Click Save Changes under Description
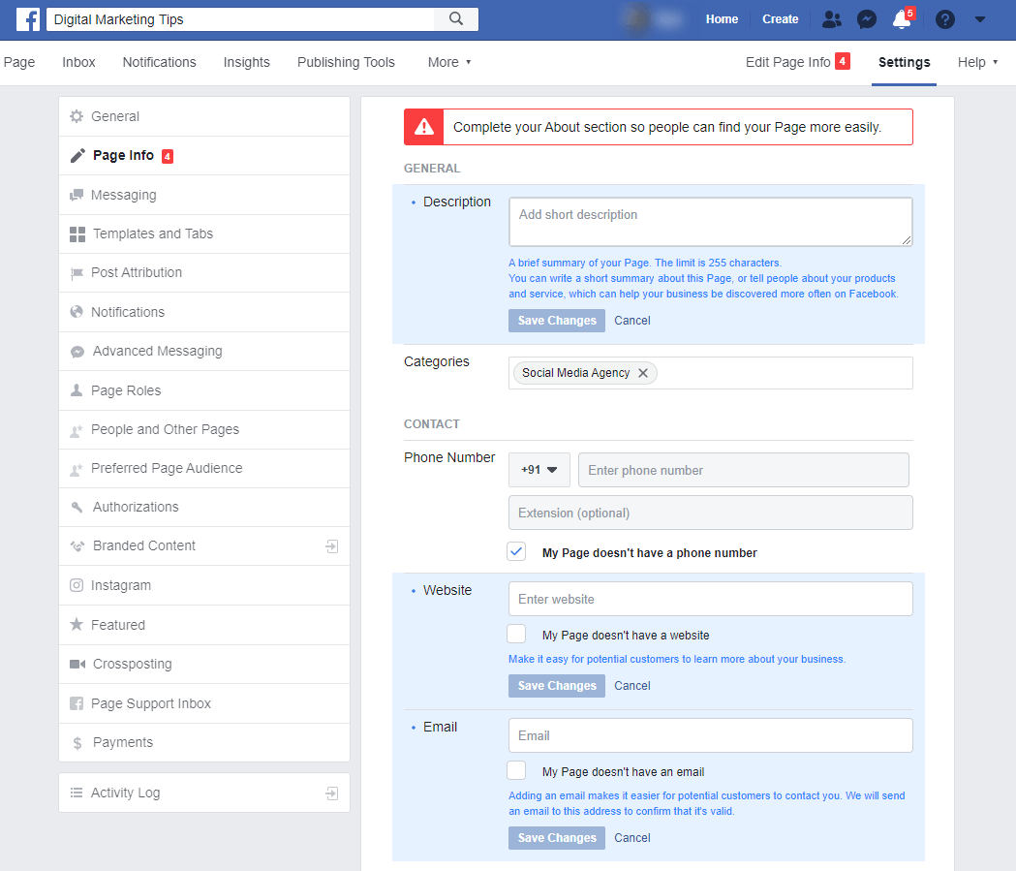The height and width of the screenshot is (871, 1016). [x=556, y=320]
